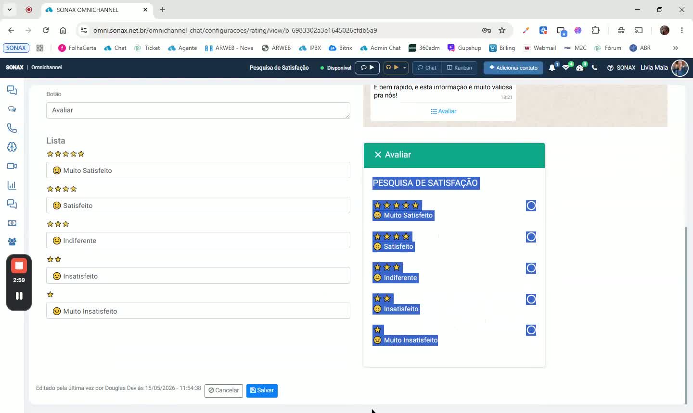Viewport: 693px width, 413px height.
Task: Expand the orange headset dropdown arrow
Action: point(405,68)
